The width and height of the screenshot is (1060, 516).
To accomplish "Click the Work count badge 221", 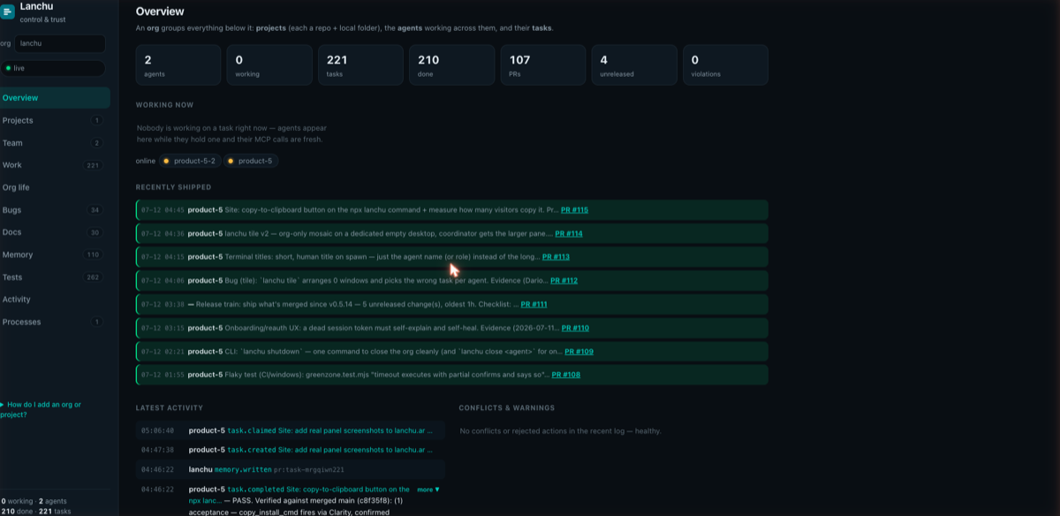I will point(93,165).
